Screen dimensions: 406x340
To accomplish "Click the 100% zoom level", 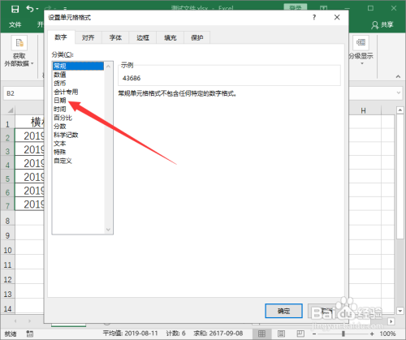I will point(387,334).
